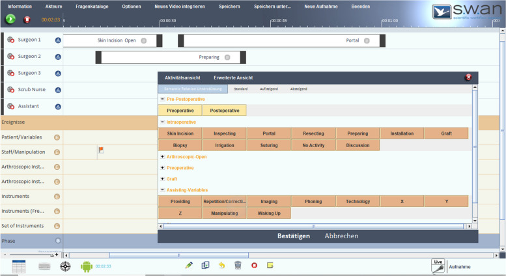Click the green Android icon
The width and height of the screenshot is (506, 276).
(x=87, y=266)
